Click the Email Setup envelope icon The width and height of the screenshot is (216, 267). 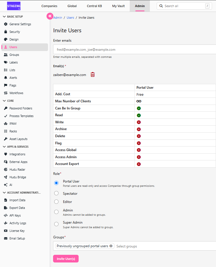(x=6, y=239)
